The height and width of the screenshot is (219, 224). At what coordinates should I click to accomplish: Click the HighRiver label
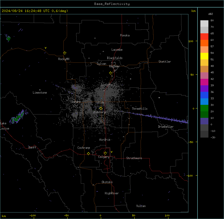112,193
